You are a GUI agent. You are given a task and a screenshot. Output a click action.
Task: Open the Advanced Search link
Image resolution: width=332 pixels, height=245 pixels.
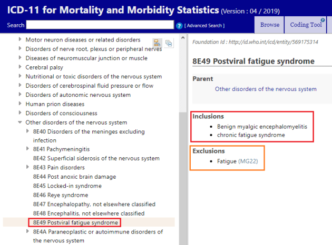click(204, 26)
